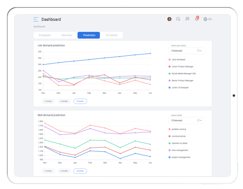Image resolution: width=243 pixels, height=189 pixels.
Task: Click the time management purple legend dot
Action: tap(169, 150)
